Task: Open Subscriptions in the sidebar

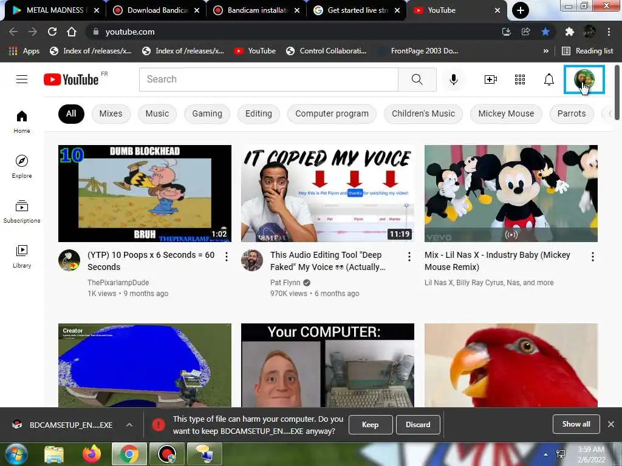Action: [22, 212]
